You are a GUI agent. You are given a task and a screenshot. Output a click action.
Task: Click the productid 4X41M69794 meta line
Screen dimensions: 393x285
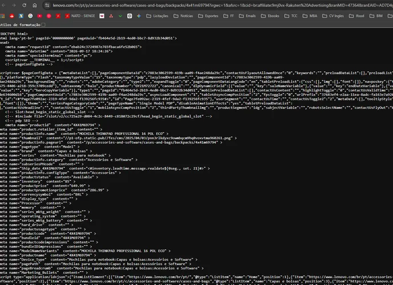[x=52, y=125]
